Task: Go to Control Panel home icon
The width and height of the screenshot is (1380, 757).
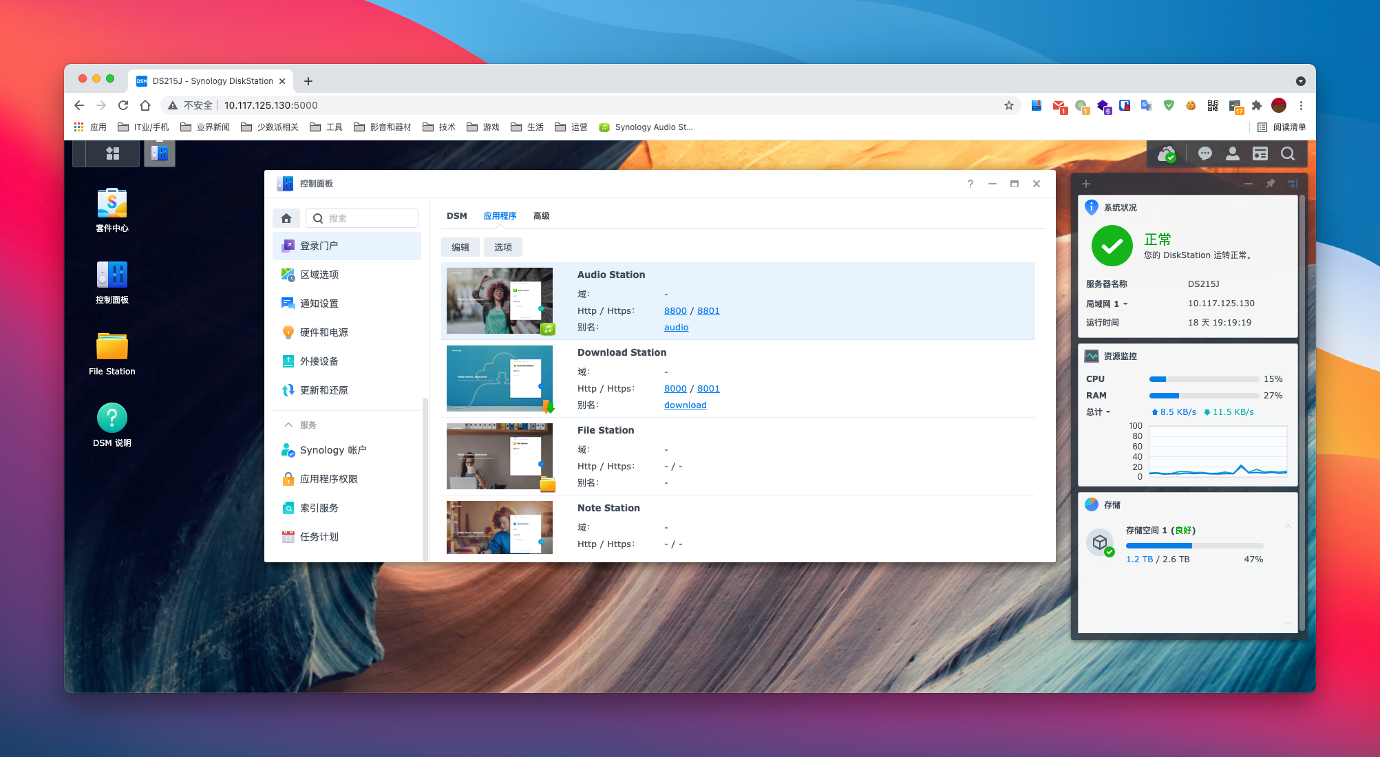Action: [x=286, y=218]
